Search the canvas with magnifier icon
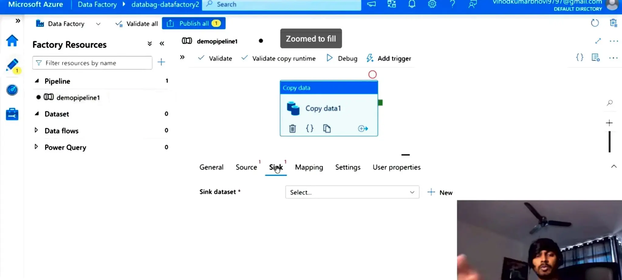Image resolution: width=622 pixels, height=280 pixels. click(610, 103)
